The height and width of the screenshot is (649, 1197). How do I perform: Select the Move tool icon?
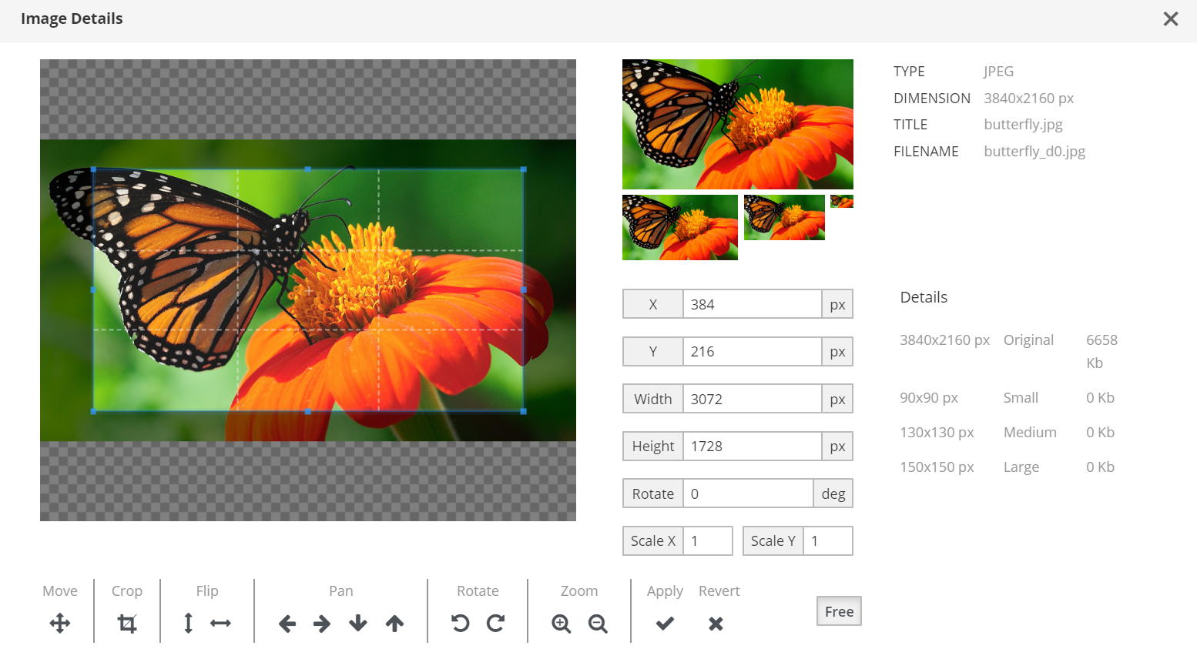(x=60, y=624)
